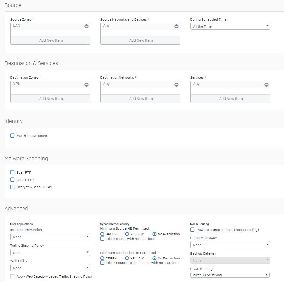Remove LAN from Source Zones list
284x282 pixels.
point(86,26)
